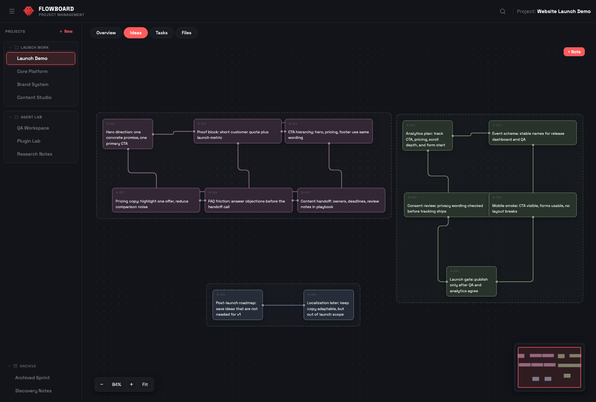This screenshot has width=596, height=402.
Task: Click the canvas minimap thumbnail
Action: click(549, 367)
